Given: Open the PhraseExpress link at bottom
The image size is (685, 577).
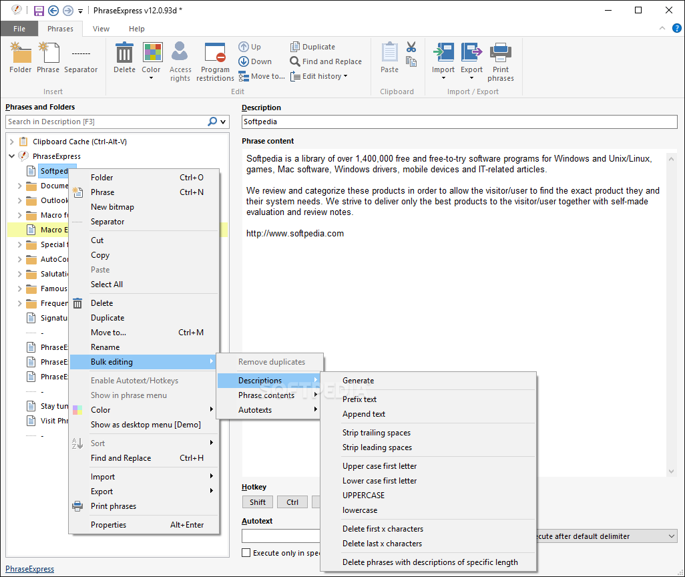Looking at the screenshot, I should (x=29, y=569).
